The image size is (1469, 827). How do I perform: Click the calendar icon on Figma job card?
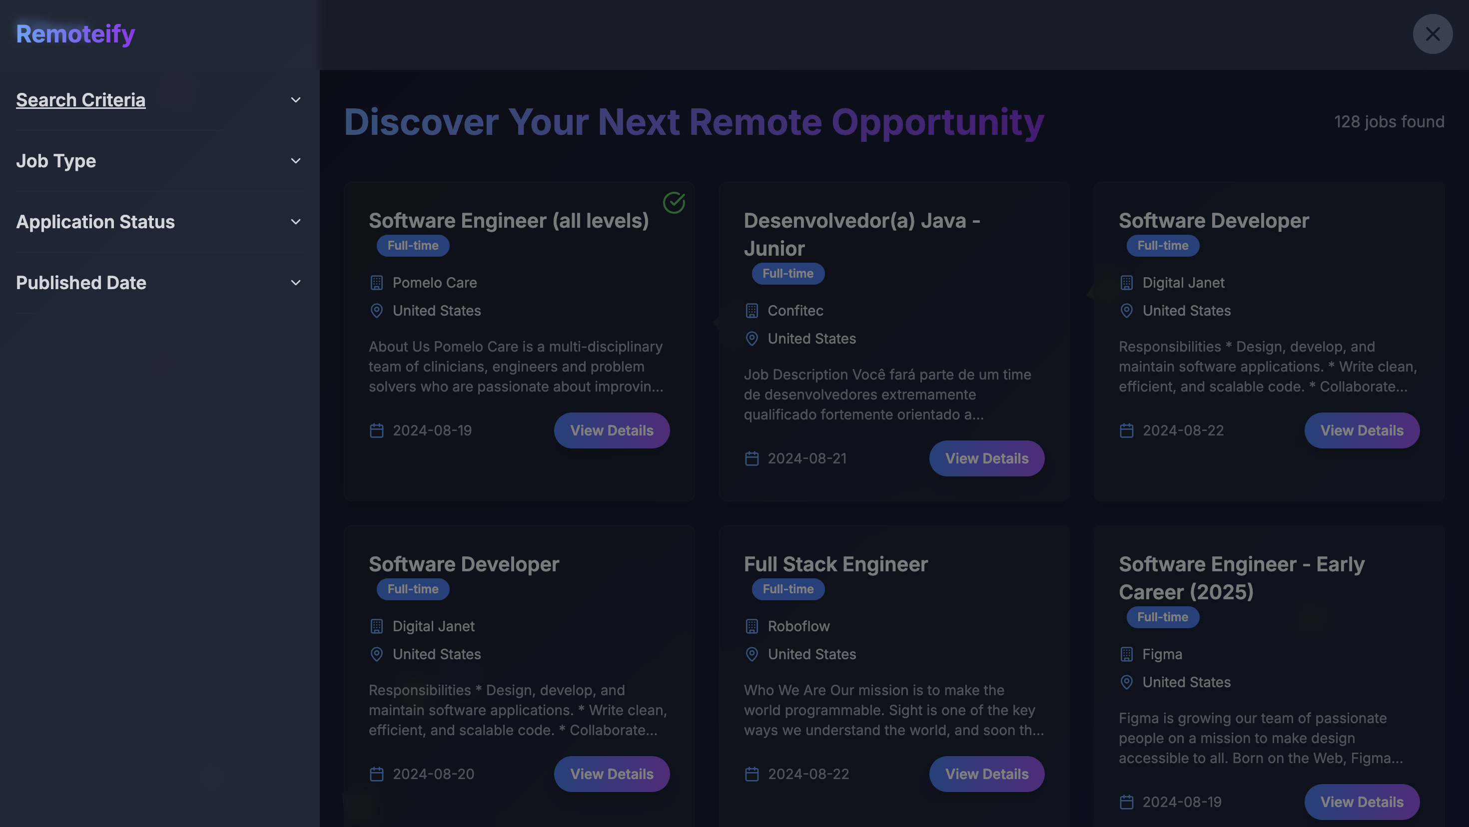click(x=1126, y=802)
